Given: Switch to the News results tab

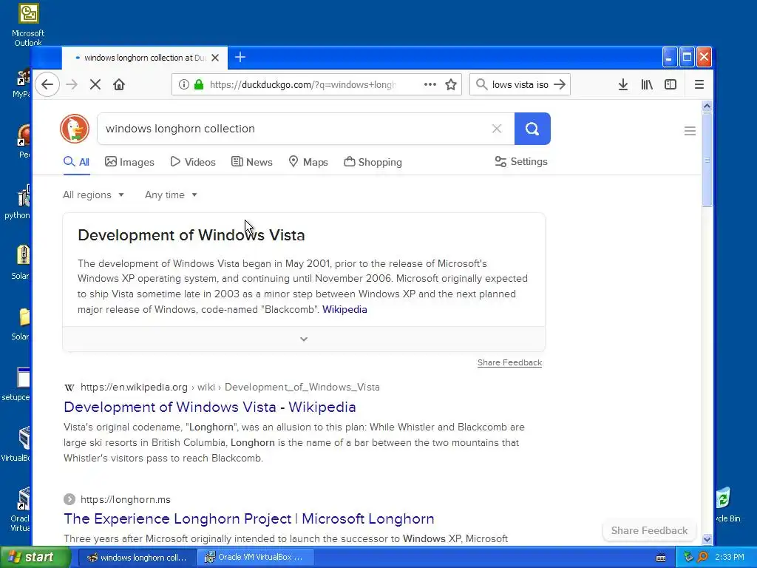Looking at the screenshot, I should (x=251, y=162).
